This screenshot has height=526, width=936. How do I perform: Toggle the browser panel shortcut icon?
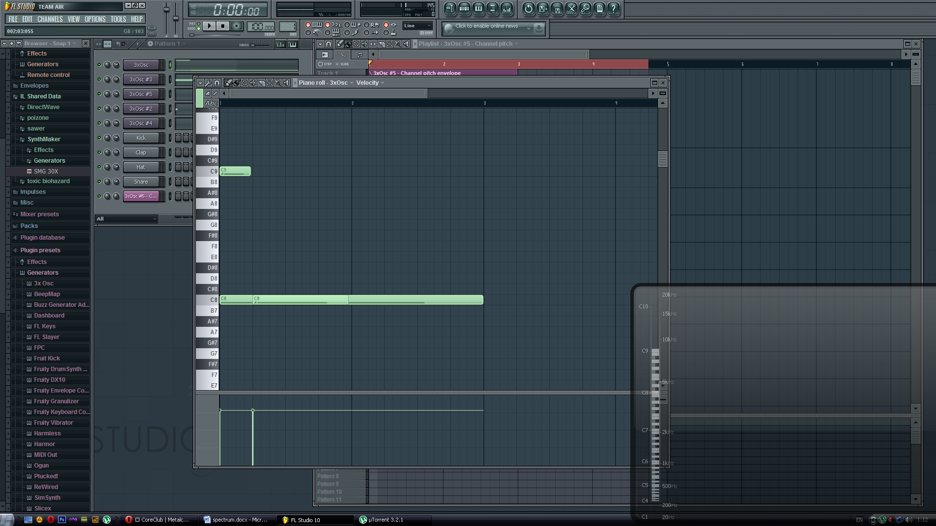tap(492, 8)
